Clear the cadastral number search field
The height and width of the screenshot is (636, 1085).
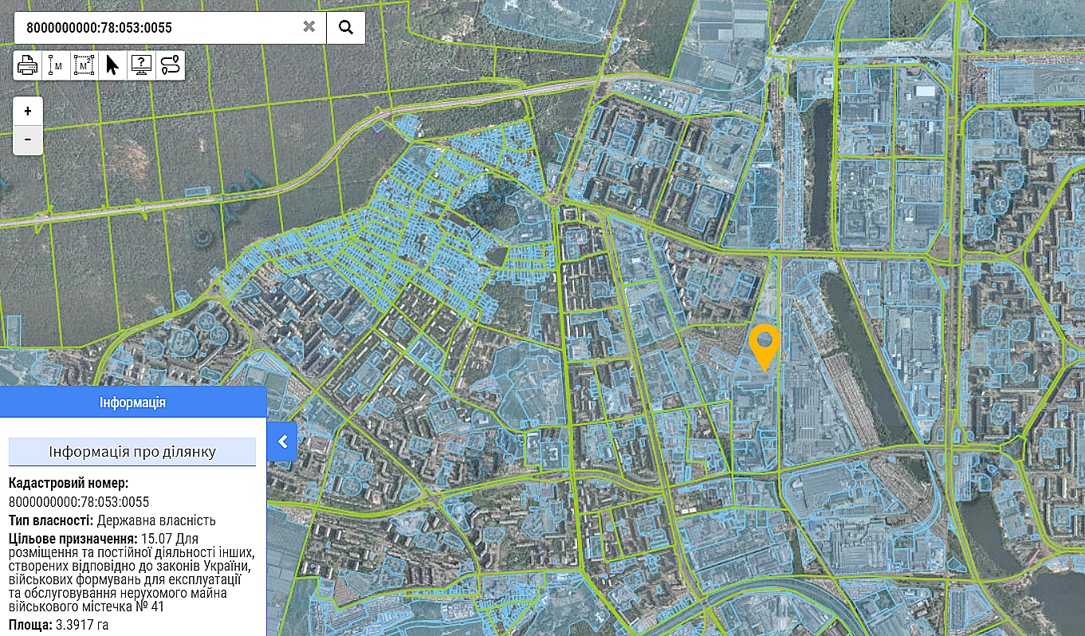pyautogui.click(x=309, y=27)
